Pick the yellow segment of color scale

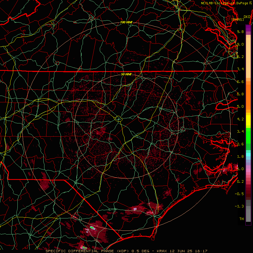[248, 120]
